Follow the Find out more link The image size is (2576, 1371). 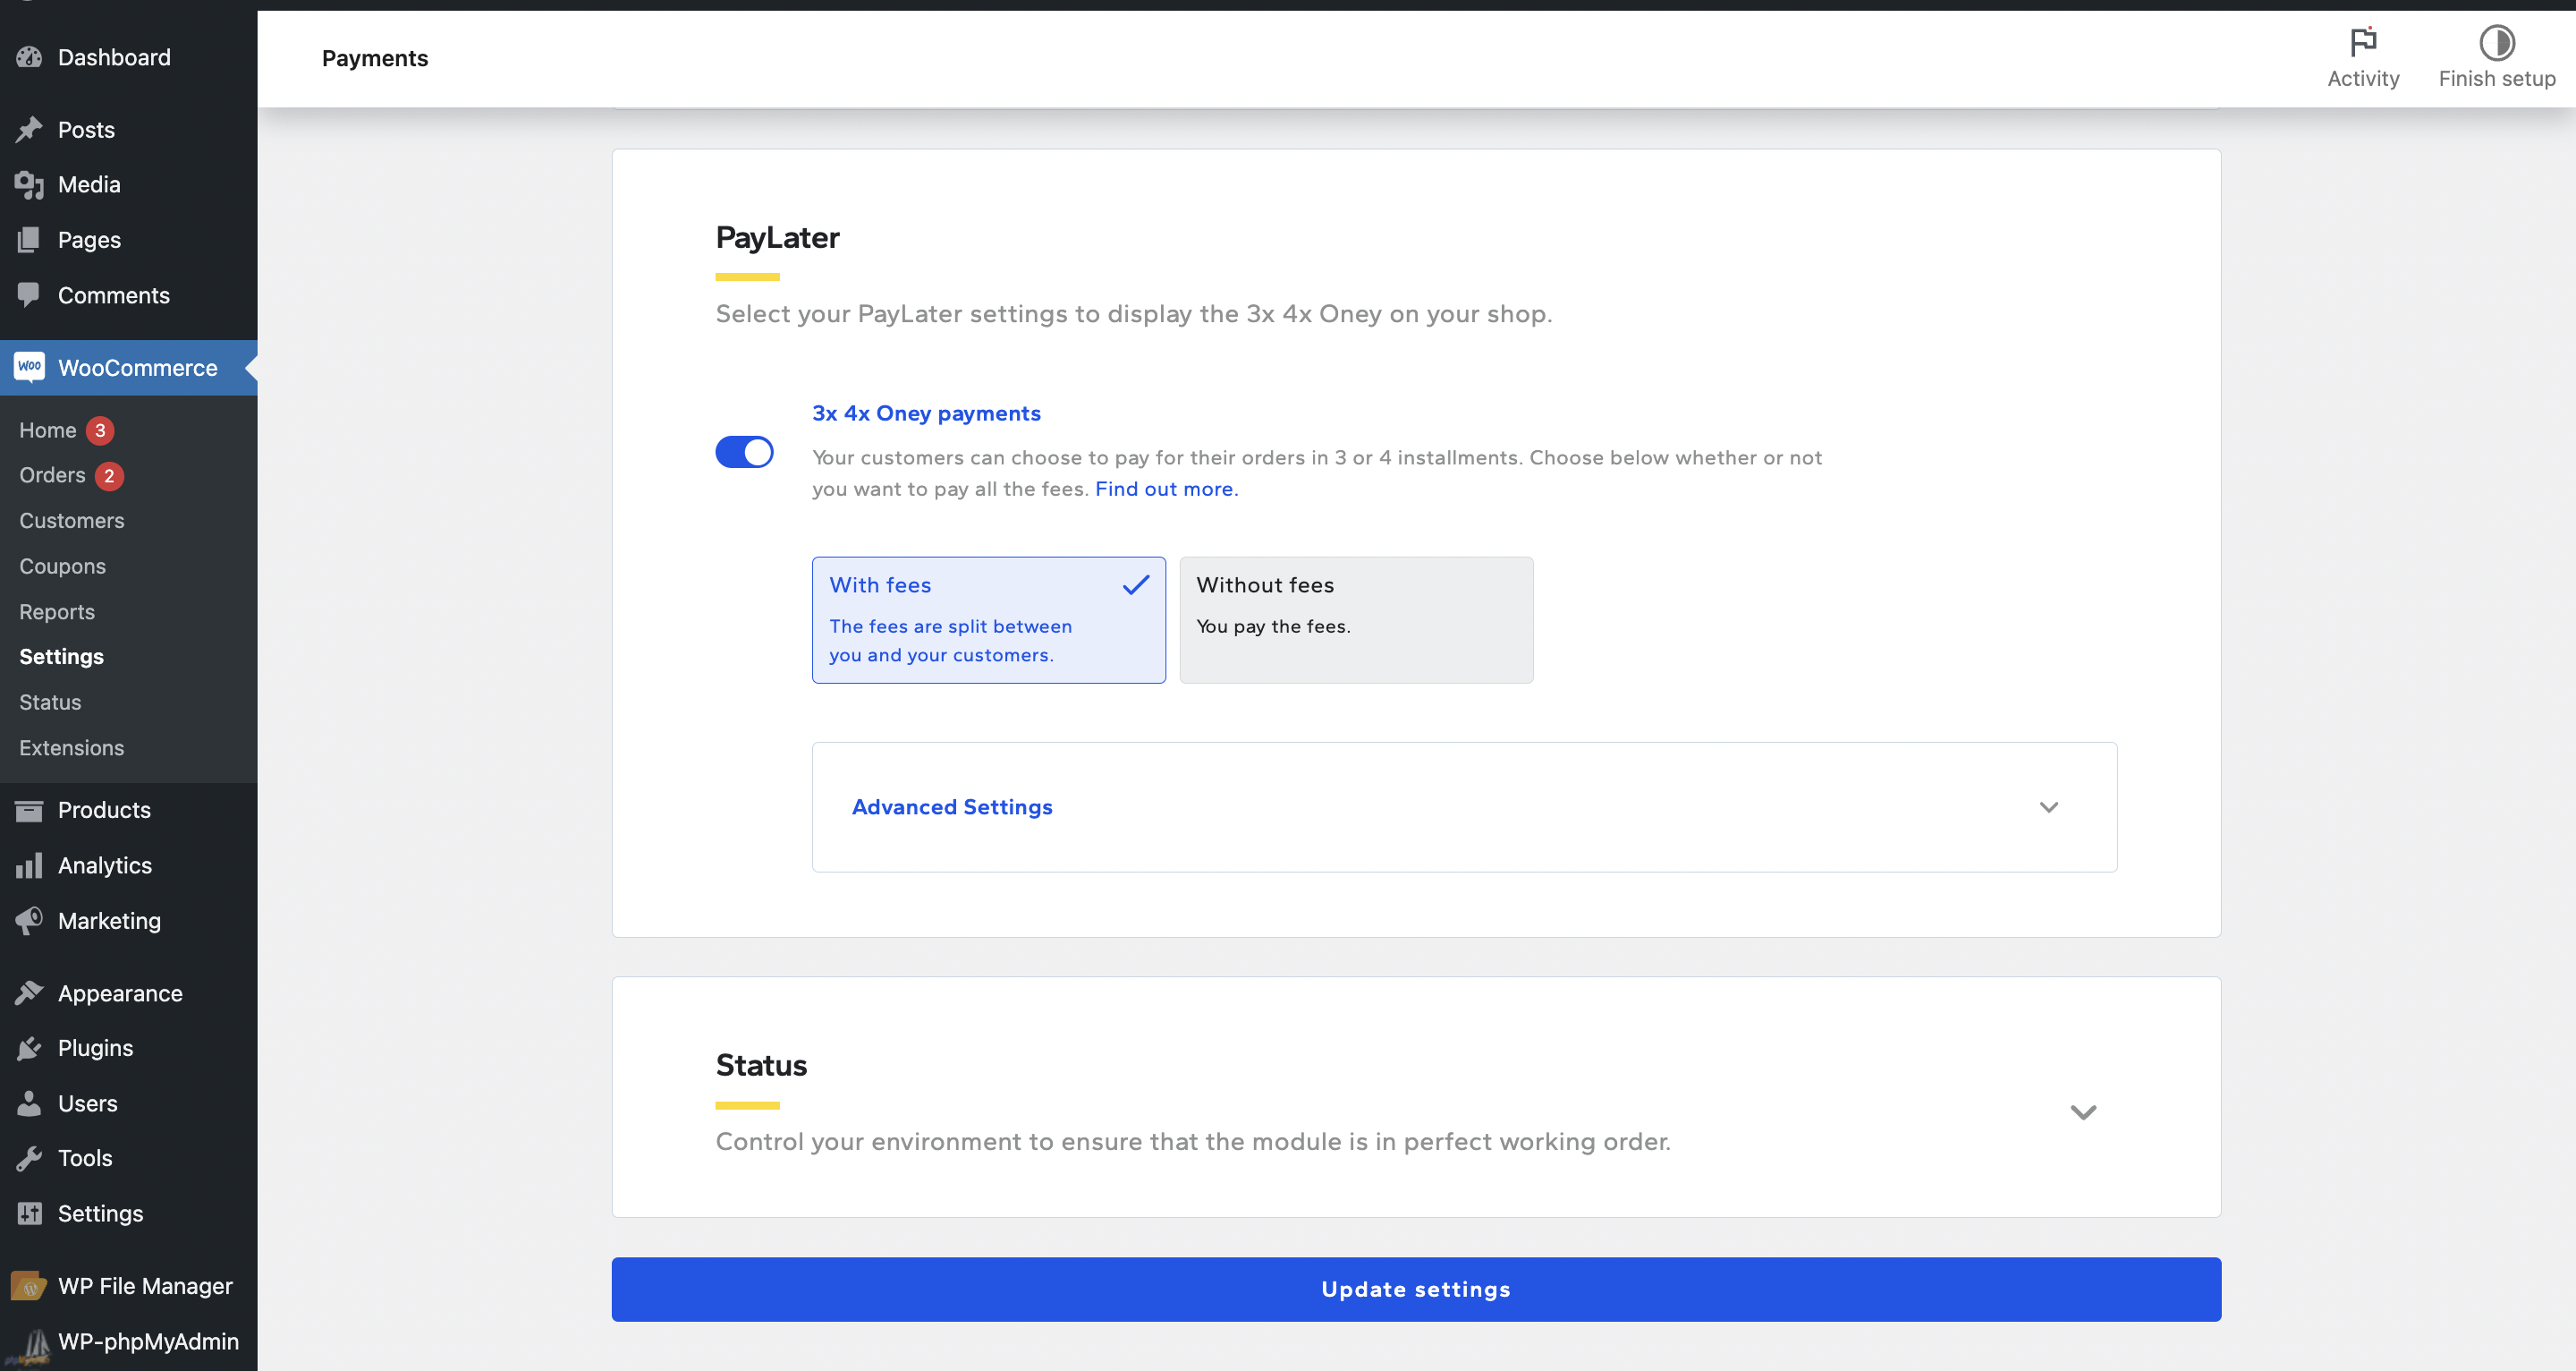click(1166, 489)
